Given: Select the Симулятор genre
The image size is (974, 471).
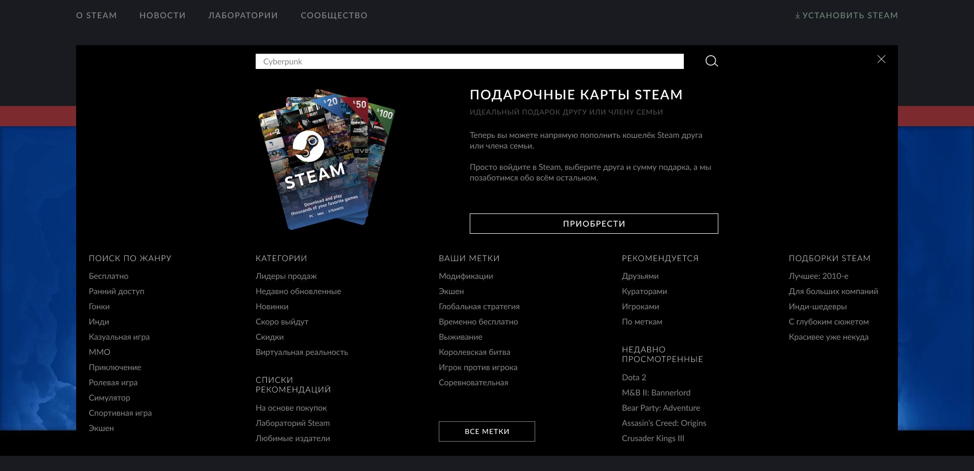Looking at the screenshot, I should tap(110, 398).
